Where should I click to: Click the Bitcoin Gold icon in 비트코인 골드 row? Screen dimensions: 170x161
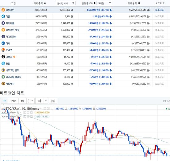3,70
